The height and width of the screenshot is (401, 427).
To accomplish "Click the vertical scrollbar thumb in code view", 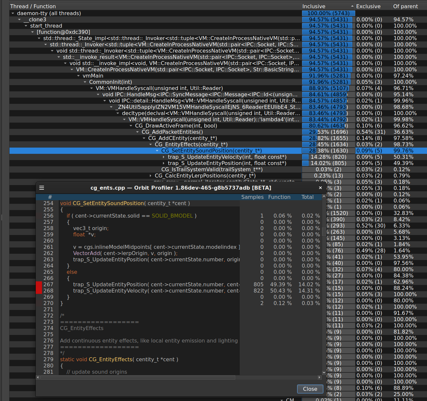I will [x=324, y=232].
